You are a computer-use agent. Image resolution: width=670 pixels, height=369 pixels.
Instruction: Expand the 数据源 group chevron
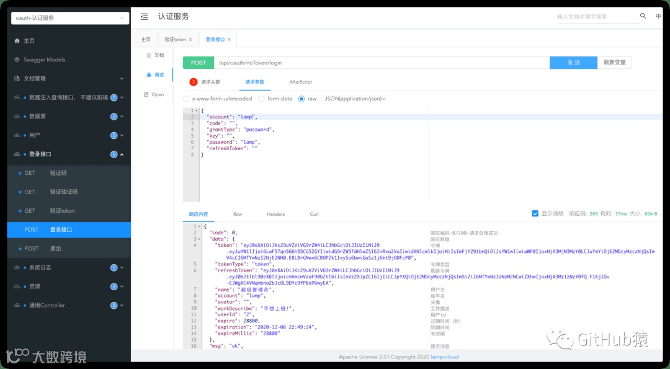tap(122, 116)
